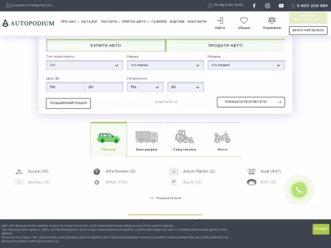Open the Instagram icon link

[268, 6]
